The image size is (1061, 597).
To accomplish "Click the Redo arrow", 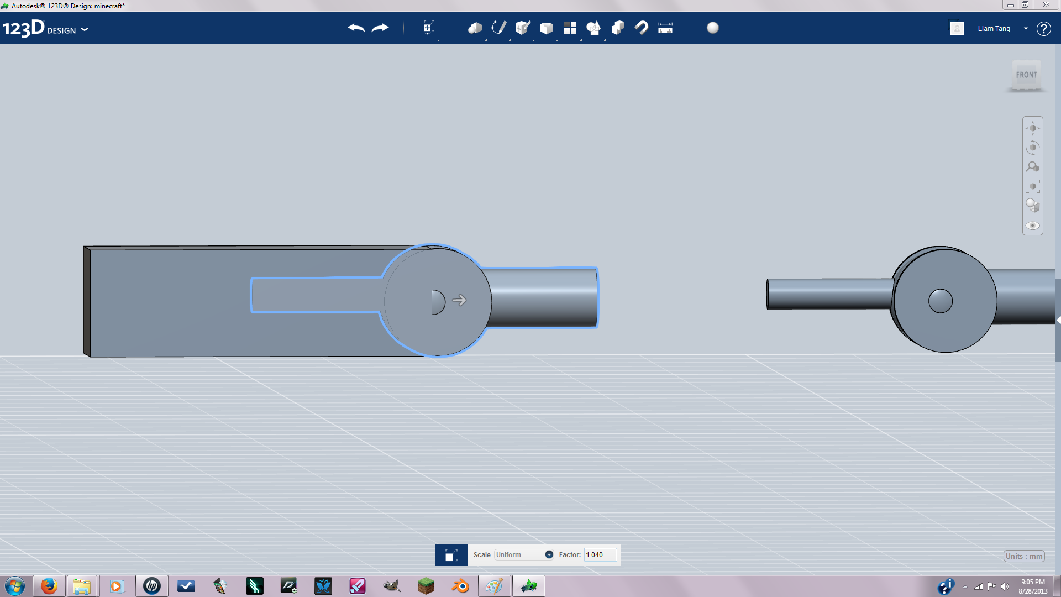I will (x=380, y=28).
